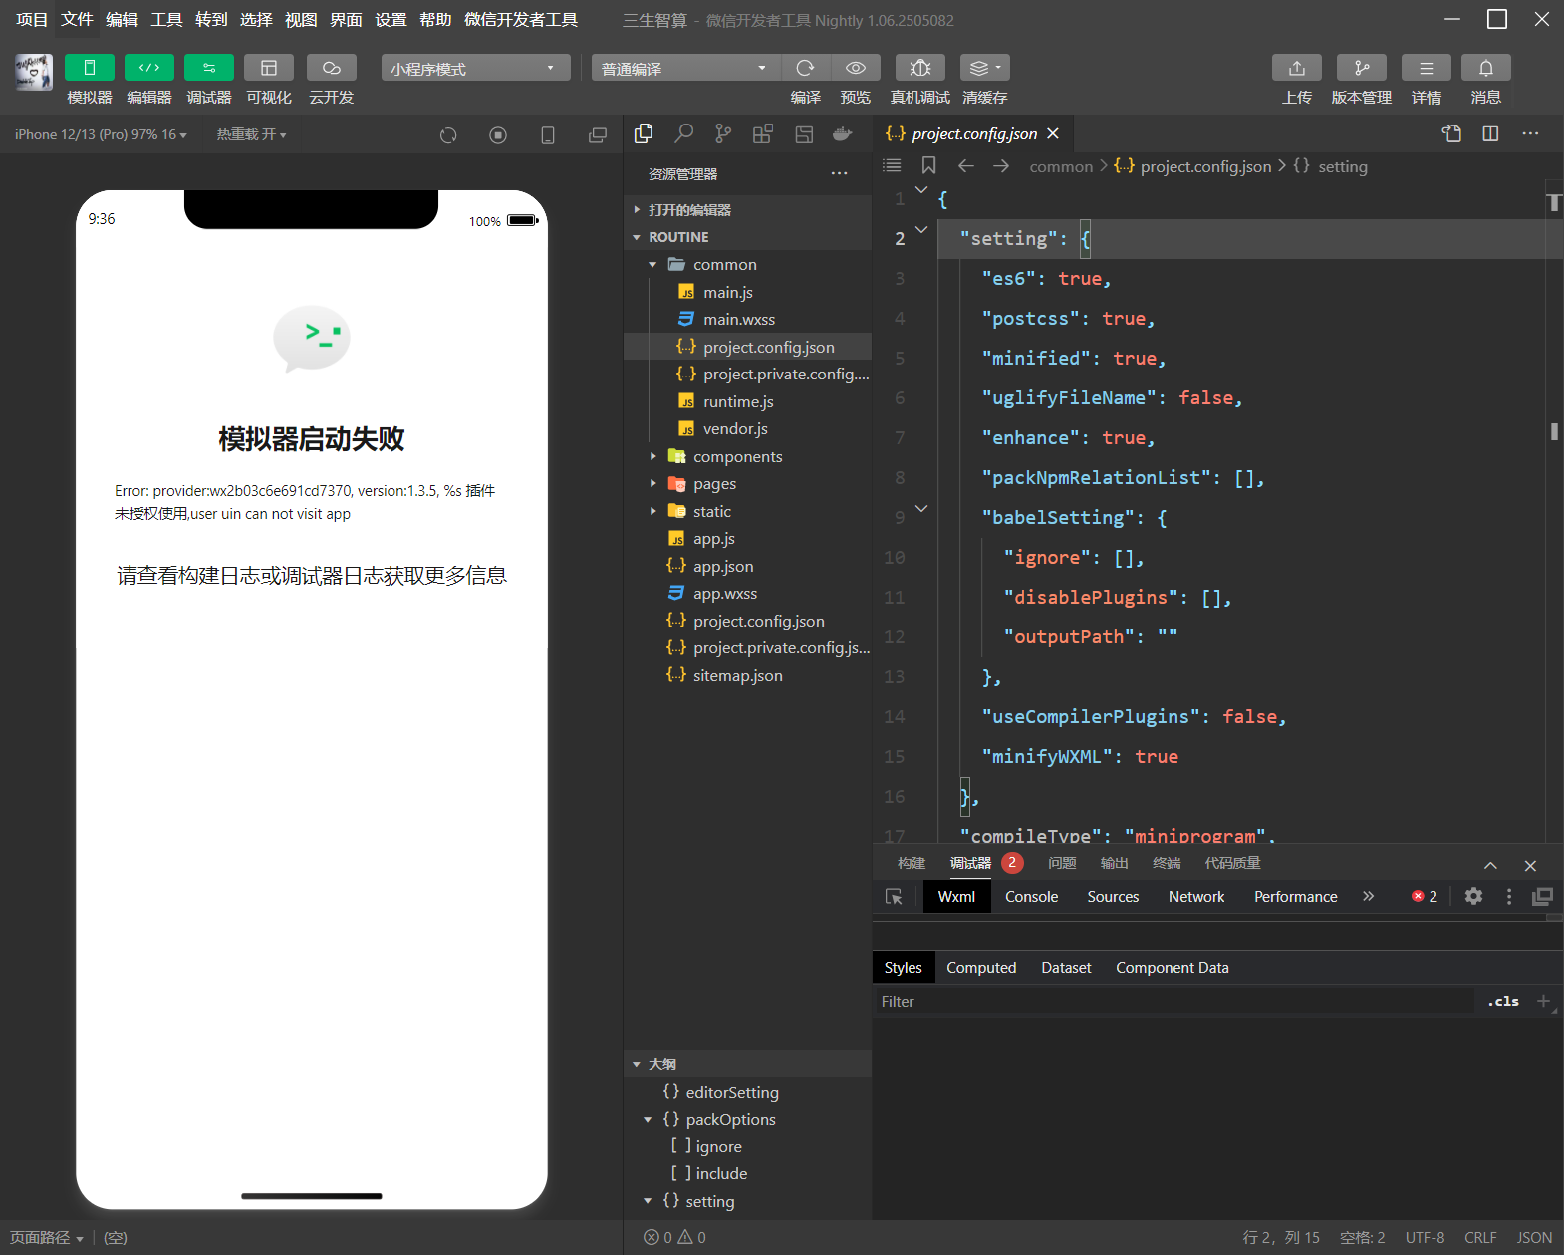Open runtime.js file
Viewport: 1564px width, 1255px height.
point(747,402)
